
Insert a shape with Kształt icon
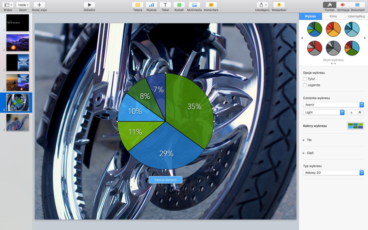point(179,5)
